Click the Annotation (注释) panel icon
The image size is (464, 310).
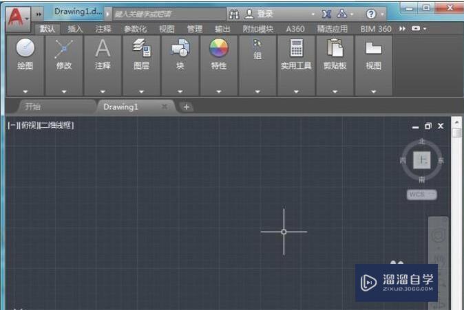point(103,48)
